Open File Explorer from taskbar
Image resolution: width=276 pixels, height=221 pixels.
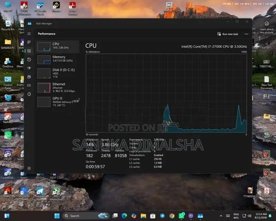(x=143, y=216)
